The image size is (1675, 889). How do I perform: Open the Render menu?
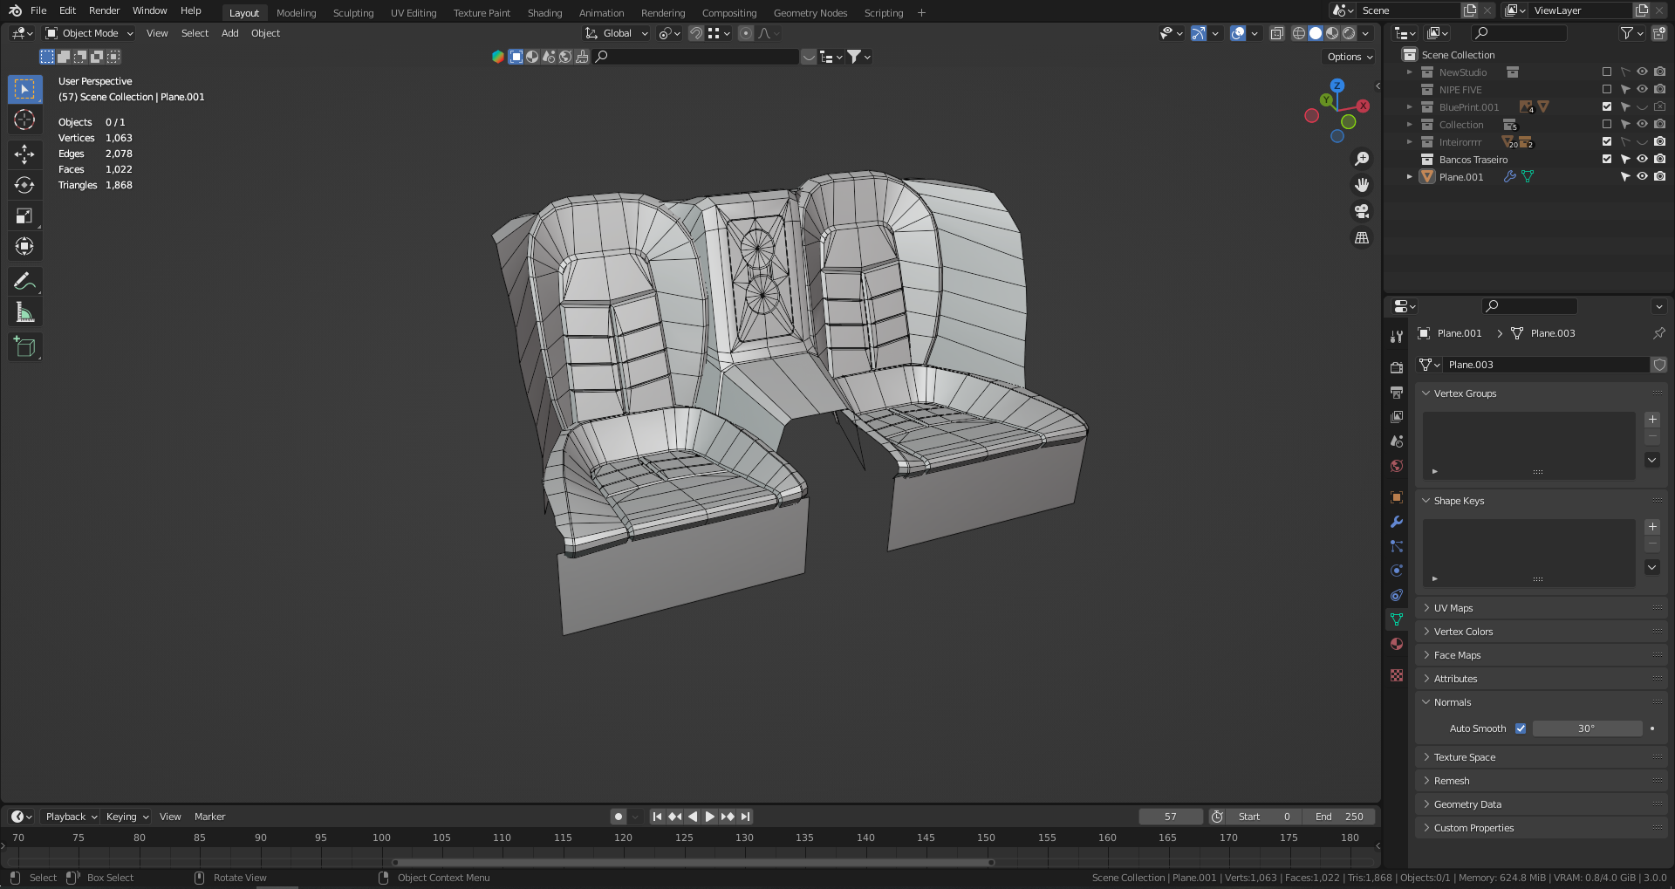[x=104, y=10]
